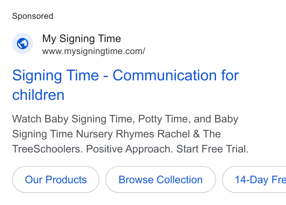Screen dimensions: 286x205
Task: Click the Nursery Rhymes phrase
Action: (115, 134)
